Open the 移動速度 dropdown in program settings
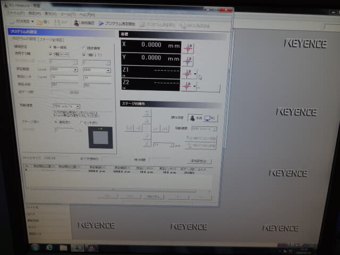 [78, 106]
